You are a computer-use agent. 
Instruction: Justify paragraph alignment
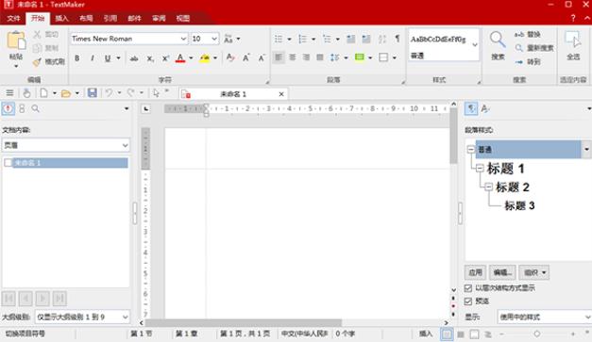[320, 57]
